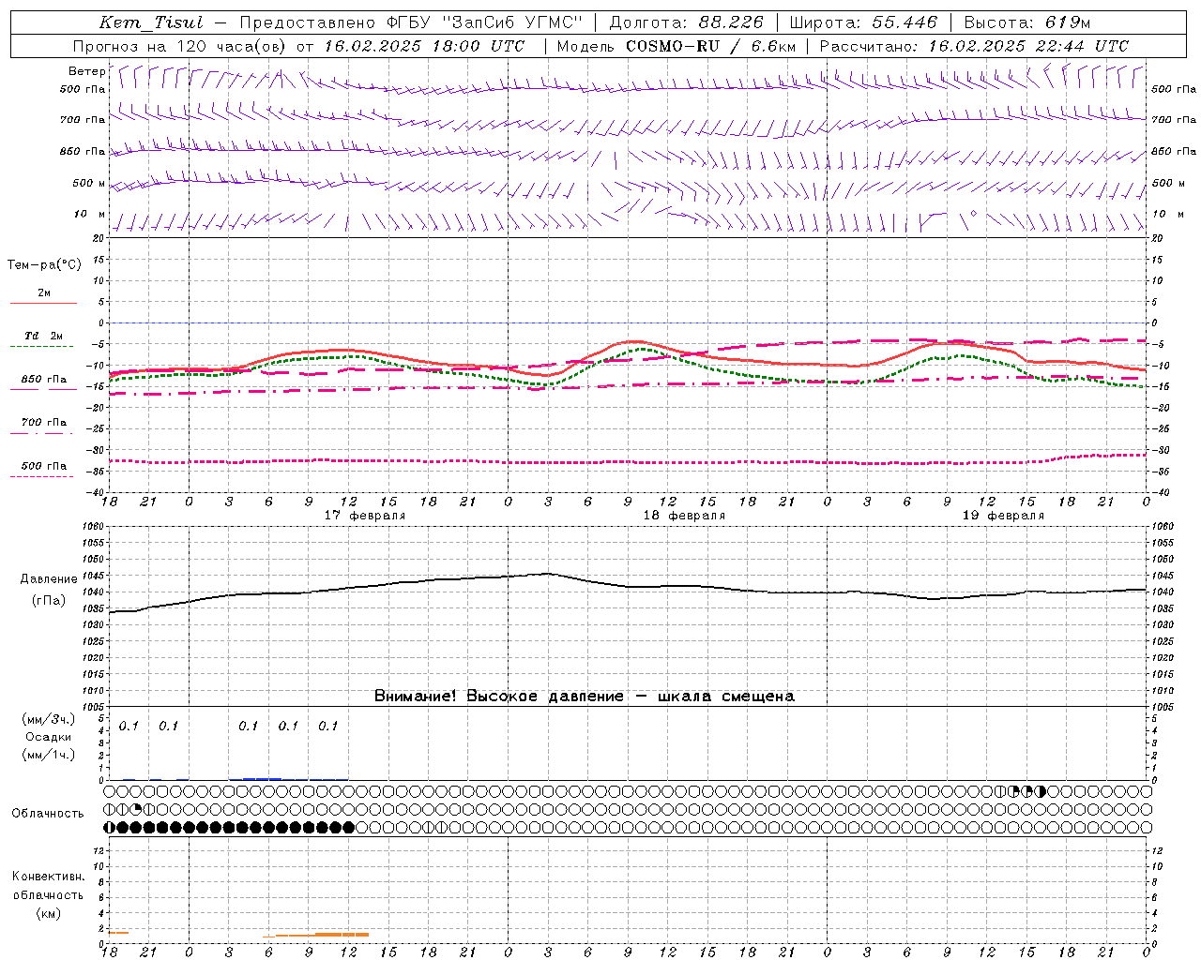Click the longitude value Долгота: 88.226
Screen dimensions: 1201x960
click(686, 22)
